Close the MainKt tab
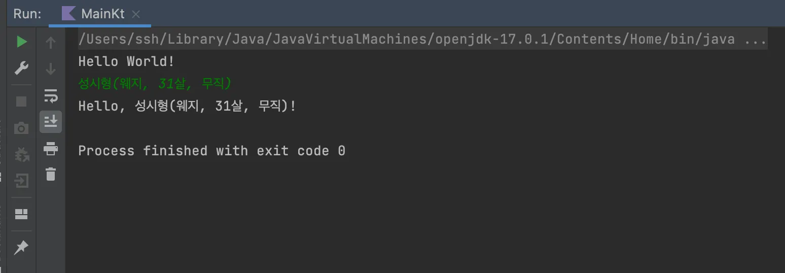 (x=136, y=14)
